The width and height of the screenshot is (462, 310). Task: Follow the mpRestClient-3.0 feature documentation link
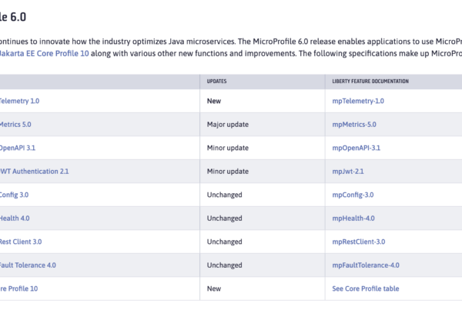coord(359,242)
